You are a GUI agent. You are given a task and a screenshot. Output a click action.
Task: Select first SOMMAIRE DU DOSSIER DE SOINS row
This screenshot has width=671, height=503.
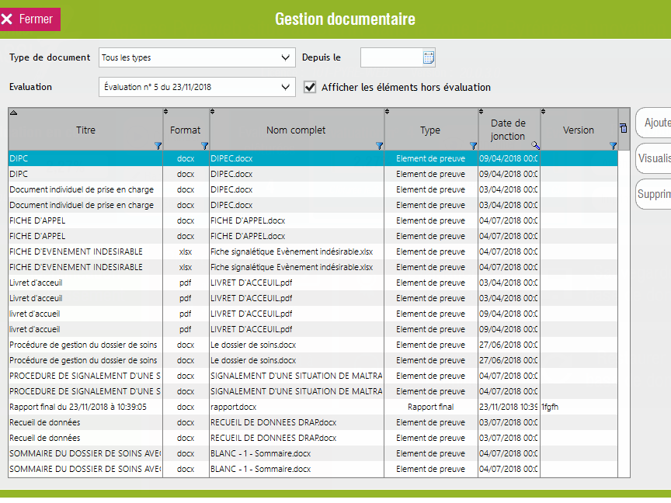pyautogui.click(x=313, y=453)
